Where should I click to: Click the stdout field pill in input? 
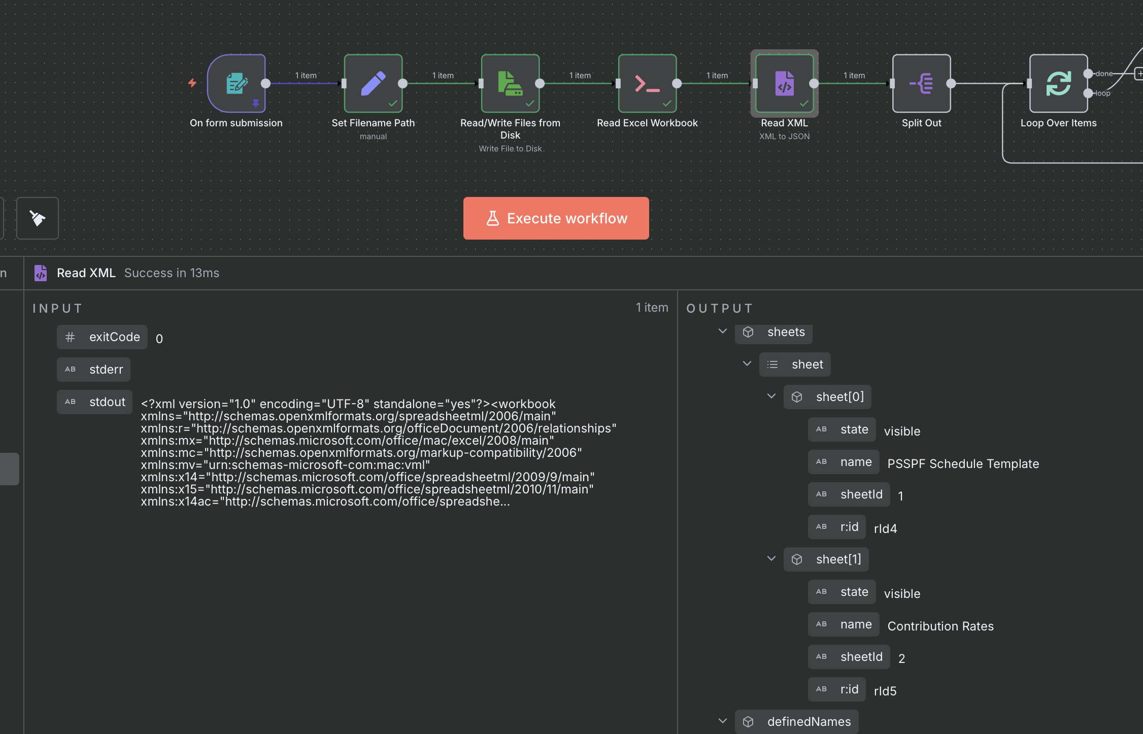pyautogui.click(x=95, y=402)
